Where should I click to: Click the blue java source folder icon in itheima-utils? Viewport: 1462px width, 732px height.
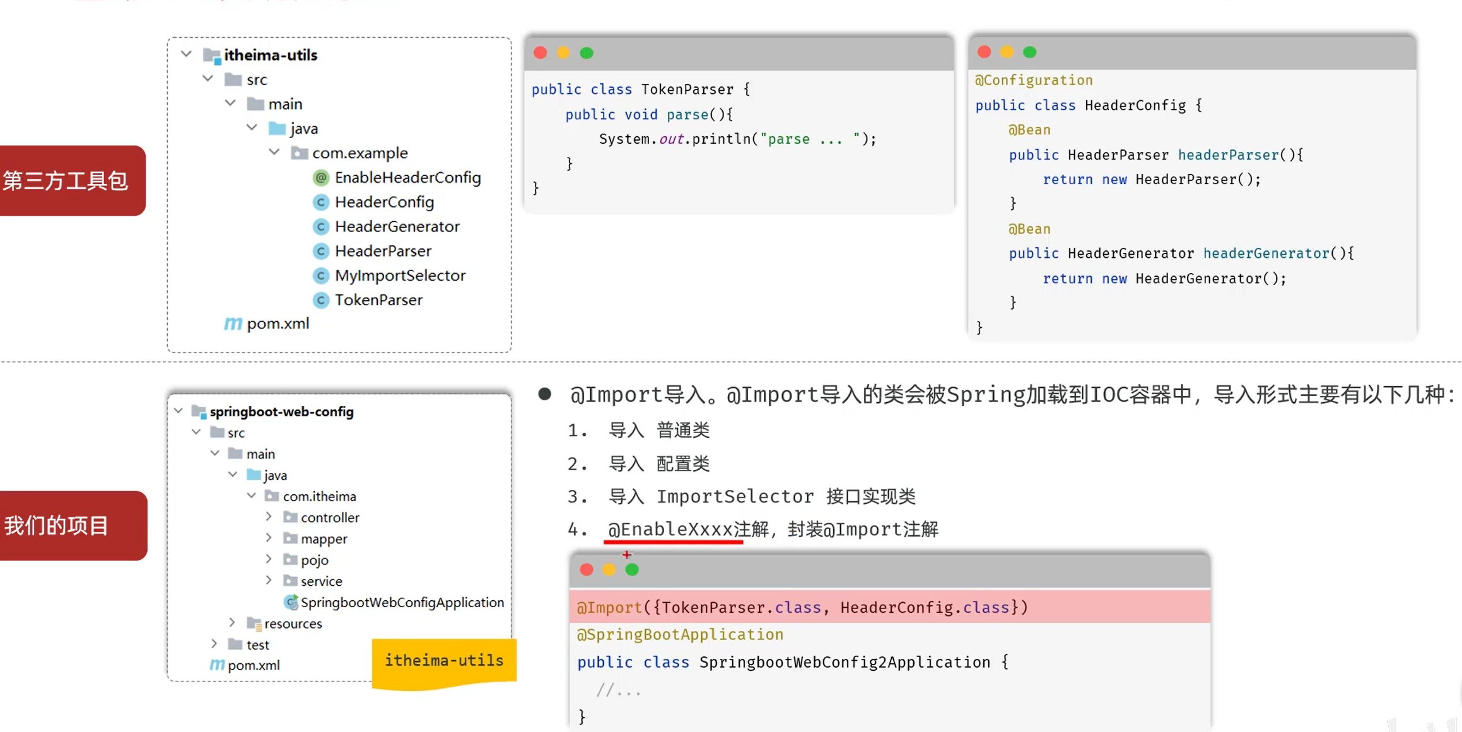[277, 129]
